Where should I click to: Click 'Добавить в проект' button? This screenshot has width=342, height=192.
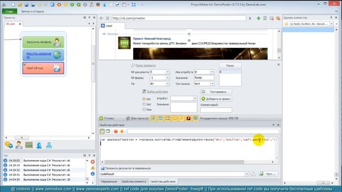tap(216, 99)
